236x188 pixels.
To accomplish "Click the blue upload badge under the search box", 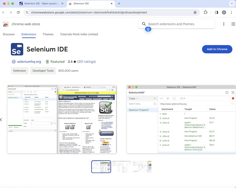I will point(148,29).
